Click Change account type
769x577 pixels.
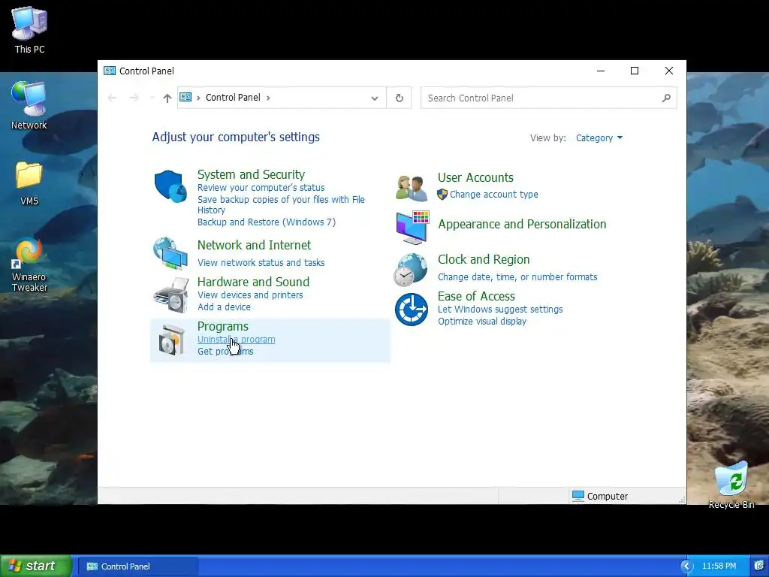point(494,195)
